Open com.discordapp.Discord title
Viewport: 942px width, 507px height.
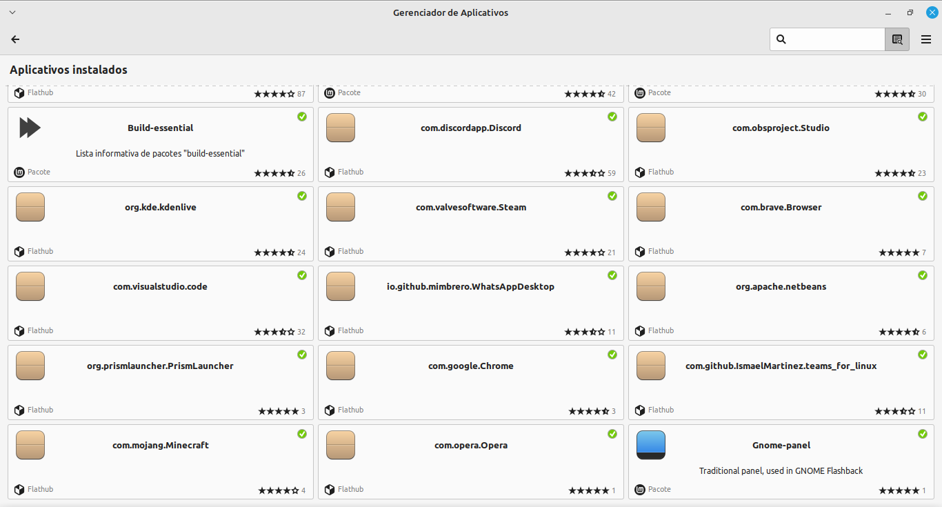[471, 128]
